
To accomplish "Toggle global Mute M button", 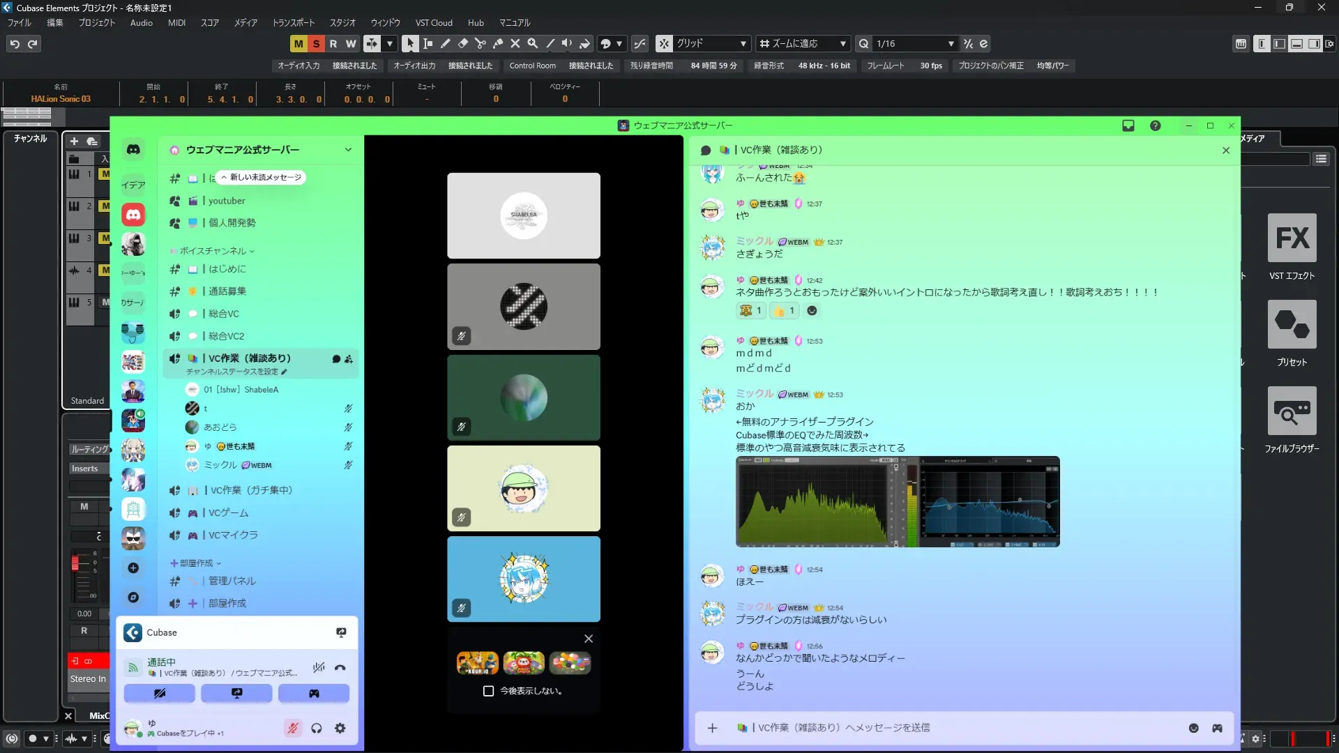I will (x=298, y=43).
